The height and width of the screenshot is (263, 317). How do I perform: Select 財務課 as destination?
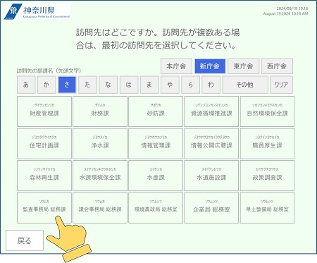coord(100,111)
